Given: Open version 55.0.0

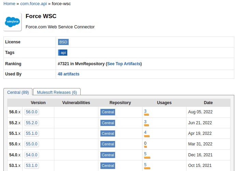Looking at the screenshot, I should pos(32,144).
